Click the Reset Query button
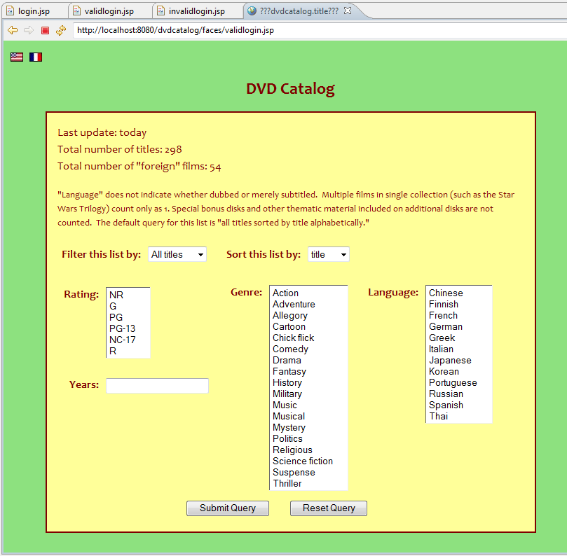This screenshot has width=567, height=556. click(x=329, y=508)
